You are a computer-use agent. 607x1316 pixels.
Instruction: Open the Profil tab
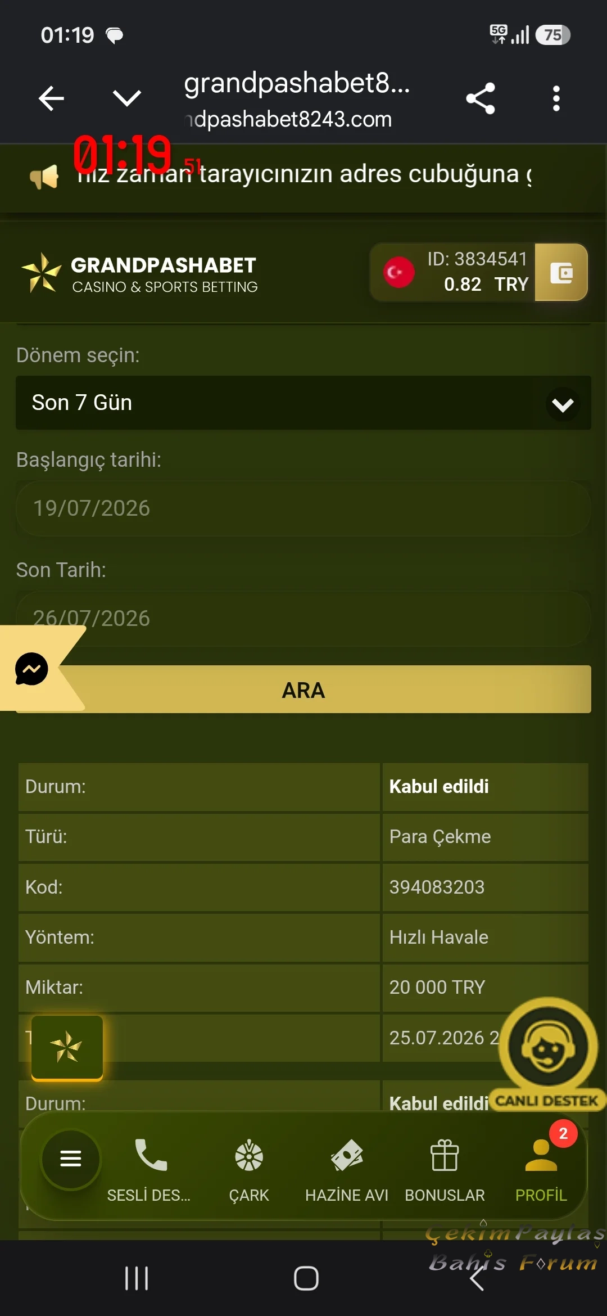pyautogui.click(x=541, y=1171)
